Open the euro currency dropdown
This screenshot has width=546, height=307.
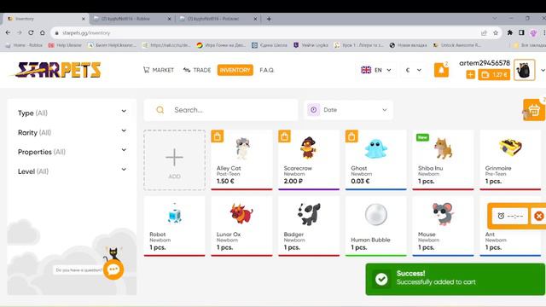413,70
